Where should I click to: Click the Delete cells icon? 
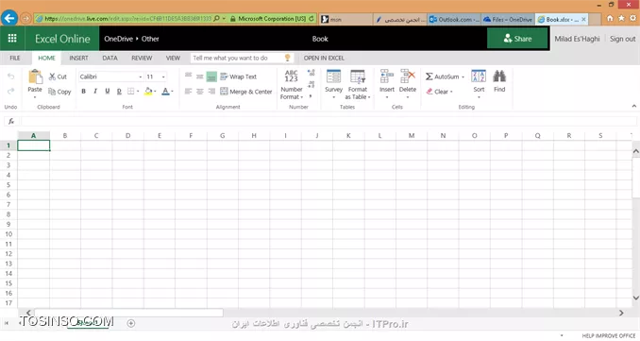click(408, 77)
